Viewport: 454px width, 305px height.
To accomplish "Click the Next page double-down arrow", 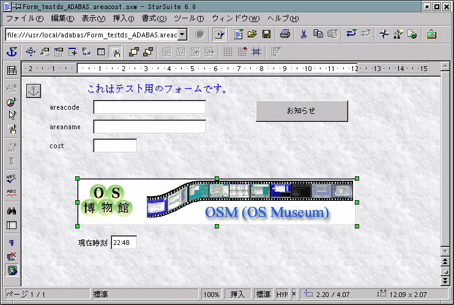I will tap(445, 281).
